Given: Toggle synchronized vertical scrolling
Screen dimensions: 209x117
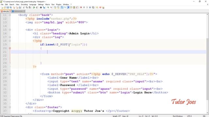Looking at the screenshot, I should (x=55, y=7).
